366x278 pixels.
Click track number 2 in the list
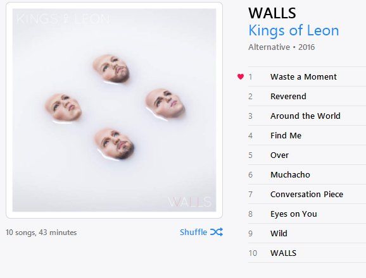click(250, 97)
